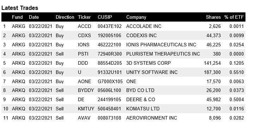
Task: Click the % of ETF column header
Action: (x=234, y=17)
